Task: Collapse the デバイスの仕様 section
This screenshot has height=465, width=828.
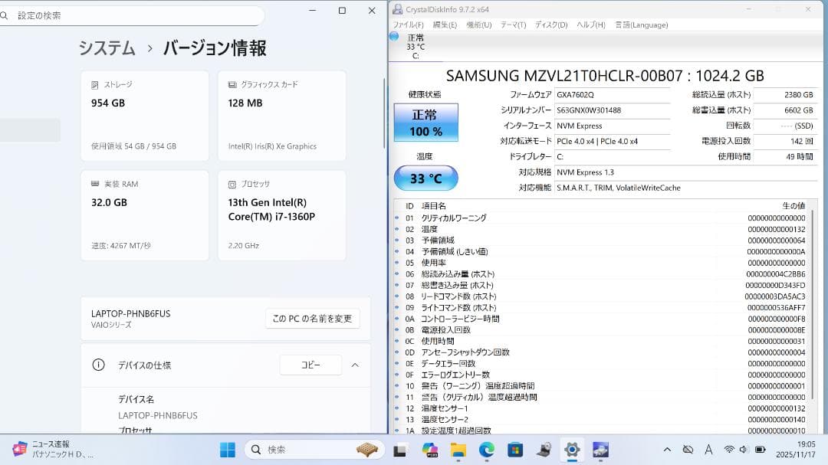Action: (x=354, y=365)
